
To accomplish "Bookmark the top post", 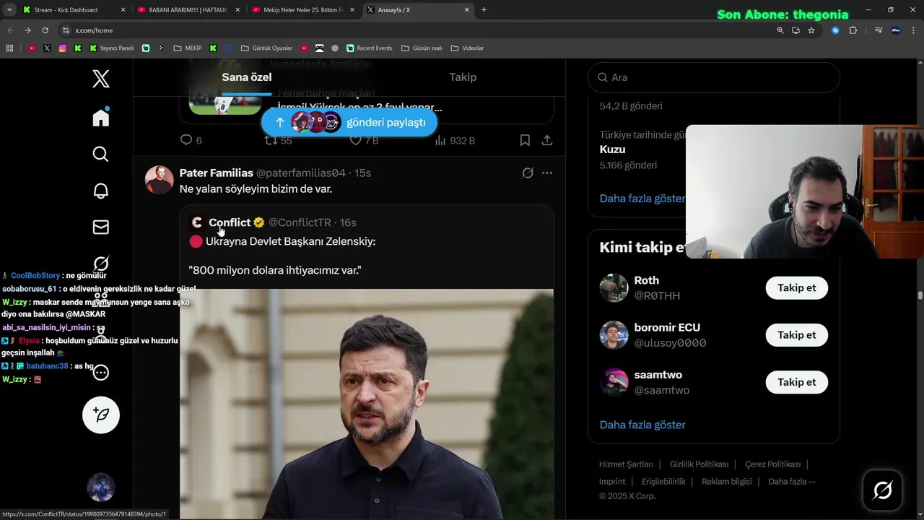I will click(525, 140).
